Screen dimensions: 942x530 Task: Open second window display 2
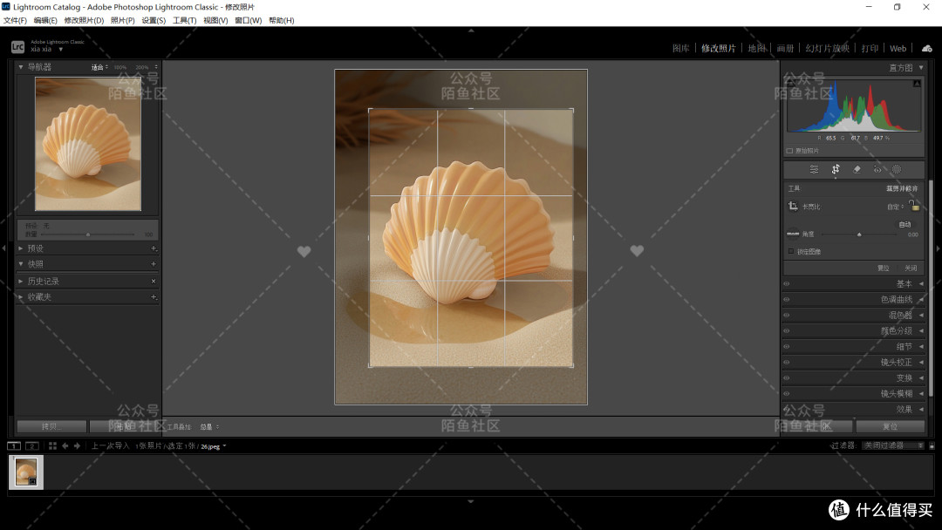point(32,446)
